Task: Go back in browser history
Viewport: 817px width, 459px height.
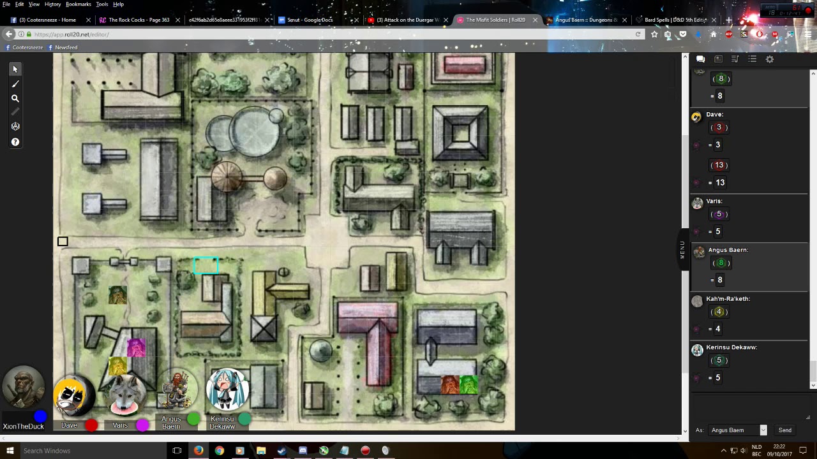Action: [10, 34]
